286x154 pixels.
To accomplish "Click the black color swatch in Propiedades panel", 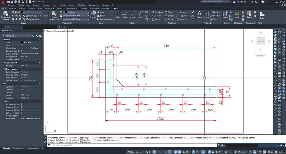I will [22, 42].
